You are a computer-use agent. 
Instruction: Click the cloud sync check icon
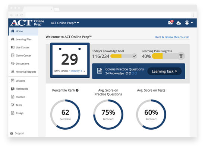click(x=179, y=23)
